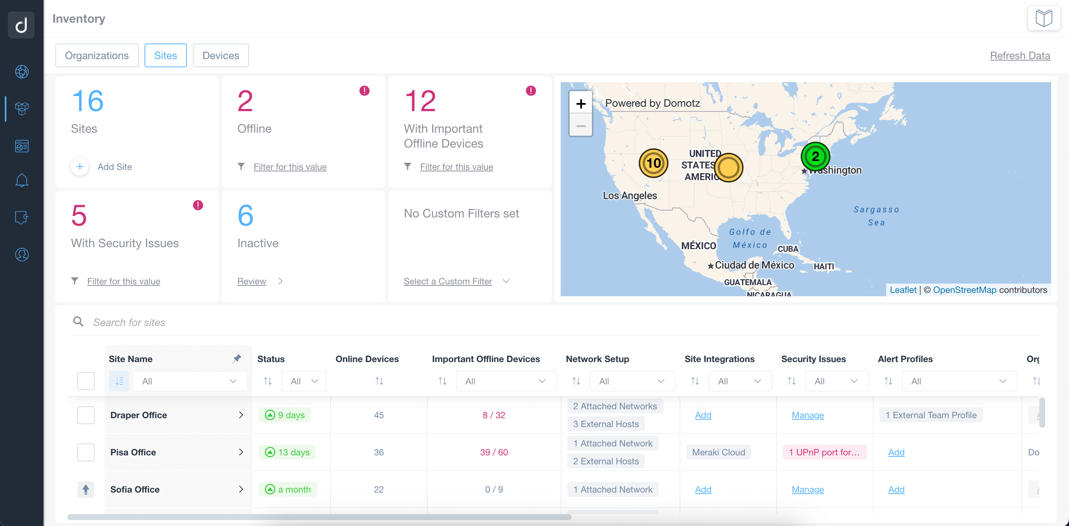Image resolution: width=1069 pixels, height=526 pixels.
Task: Expand the Pisa Office row chevron
Action: point(241,452)
